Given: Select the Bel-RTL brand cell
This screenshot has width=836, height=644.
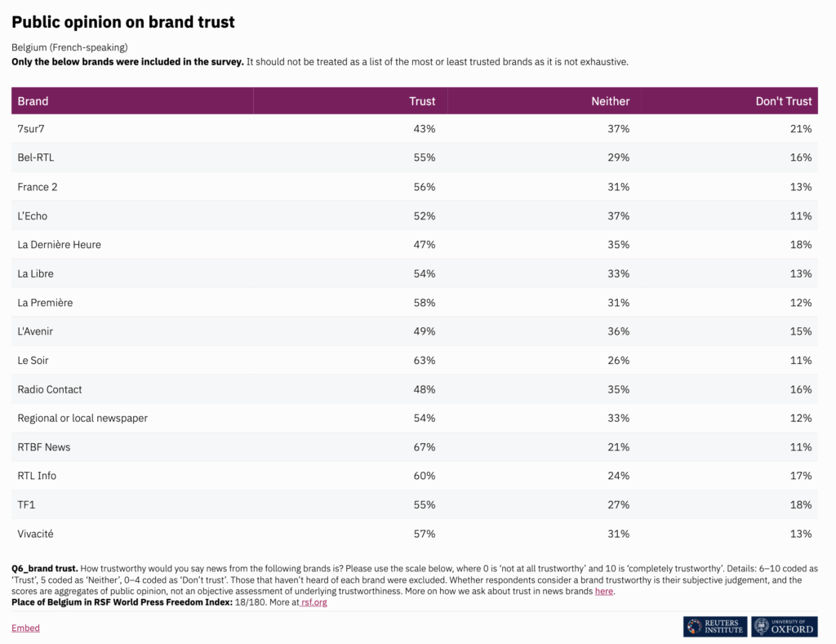Looking at the screenshot, I should [x=36, y=158].
